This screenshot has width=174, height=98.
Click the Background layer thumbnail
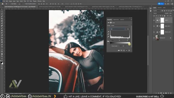(x=157, y=38)
